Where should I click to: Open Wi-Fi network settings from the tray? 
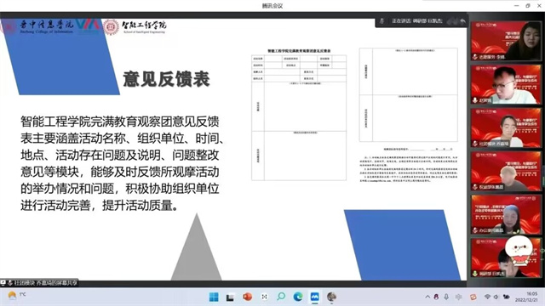tap(487, 297)
